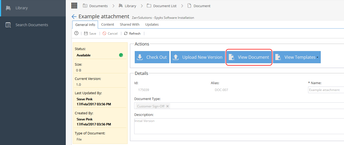Click the View Document button
The width and height of the screenshot is (344, 145).
[249, 57]
